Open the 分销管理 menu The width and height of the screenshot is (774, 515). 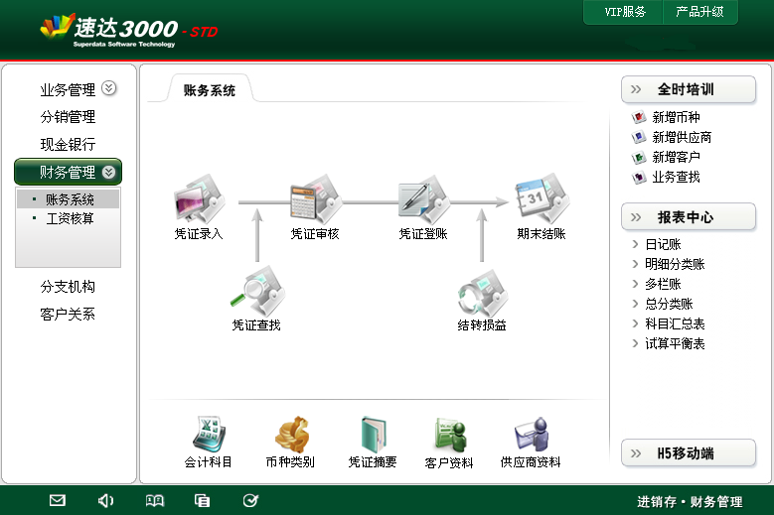(68, 117)
